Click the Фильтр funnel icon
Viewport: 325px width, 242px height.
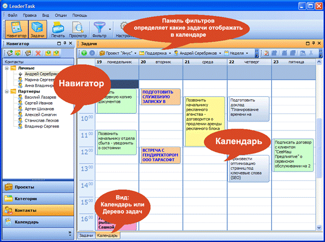click(x=99, y=28)
